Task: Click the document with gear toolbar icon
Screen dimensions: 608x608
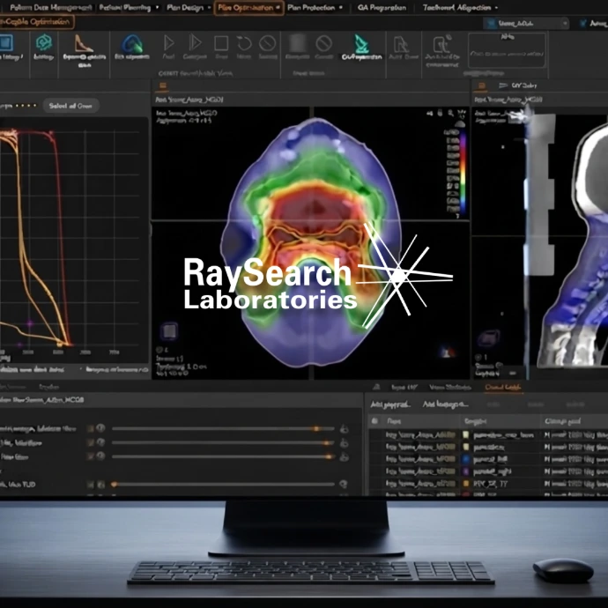Action: click(x=441, y=43)
